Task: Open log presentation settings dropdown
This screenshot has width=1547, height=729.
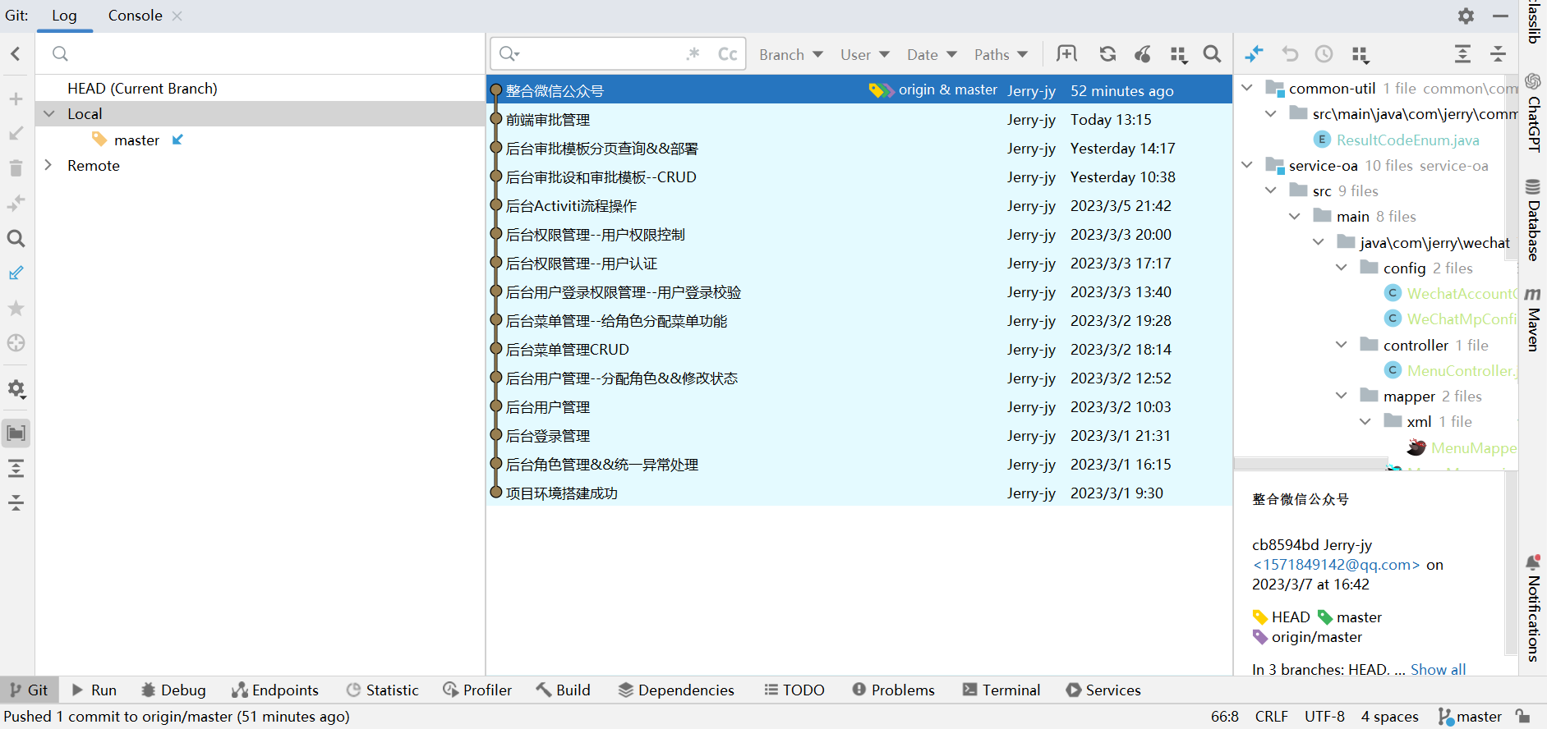Action: pos(1178,55)
